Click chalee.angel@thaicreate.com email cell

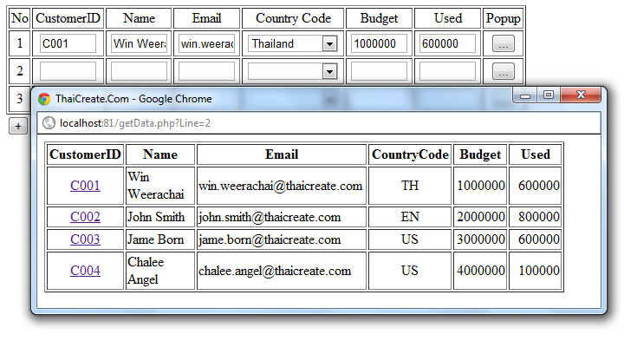282,271
